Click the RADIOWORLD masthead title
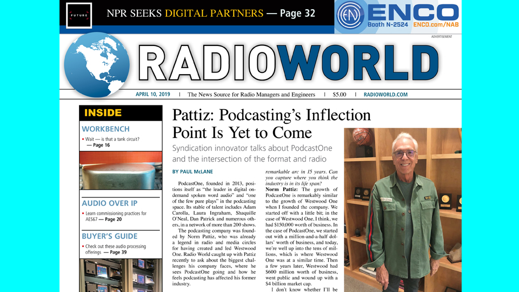The height and width of the screenshot is (292, 519). (289, 63)
